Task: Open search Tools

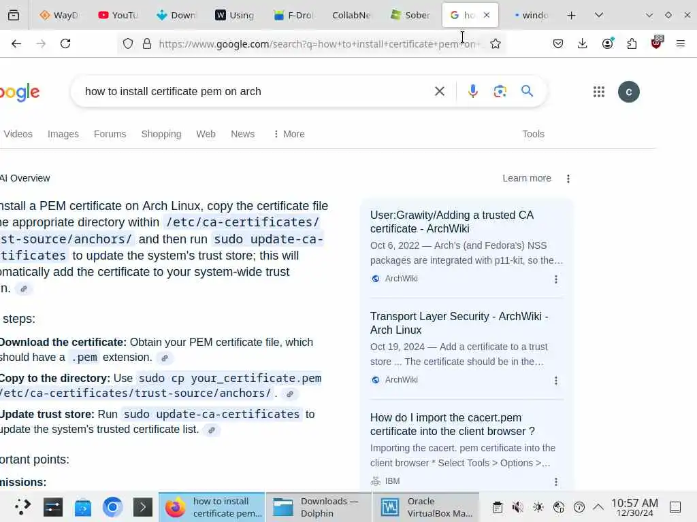Action: tap(534, 134)
